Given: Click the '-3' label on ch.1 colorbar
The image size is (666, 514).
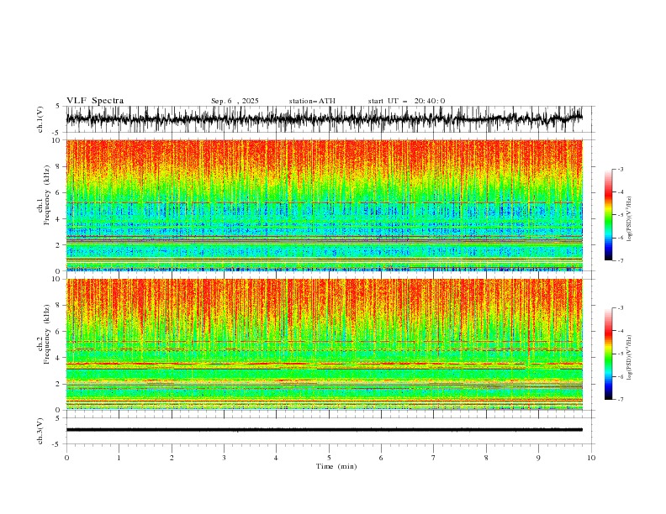Looking at the screenshot, I should (621, 169).
